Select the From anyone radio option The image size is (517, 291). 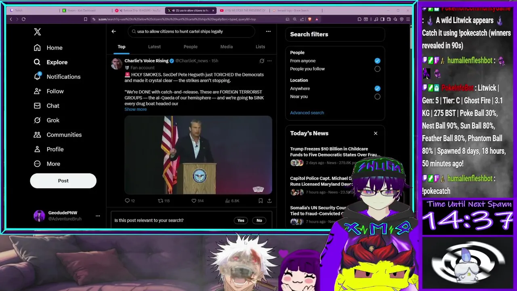(377, 61)
